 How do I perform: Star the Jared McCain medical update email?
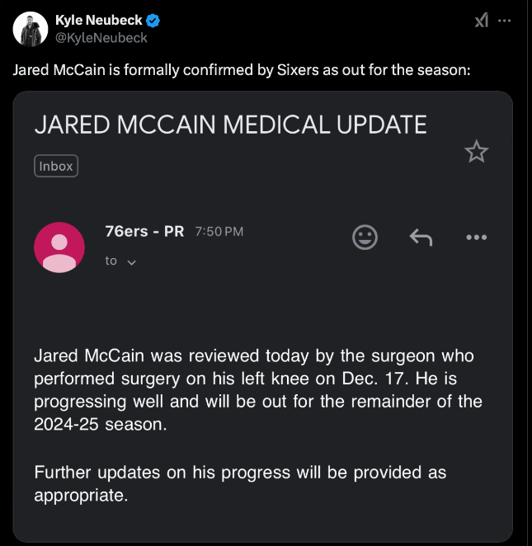pyautogui.click(x=476, y=152)
